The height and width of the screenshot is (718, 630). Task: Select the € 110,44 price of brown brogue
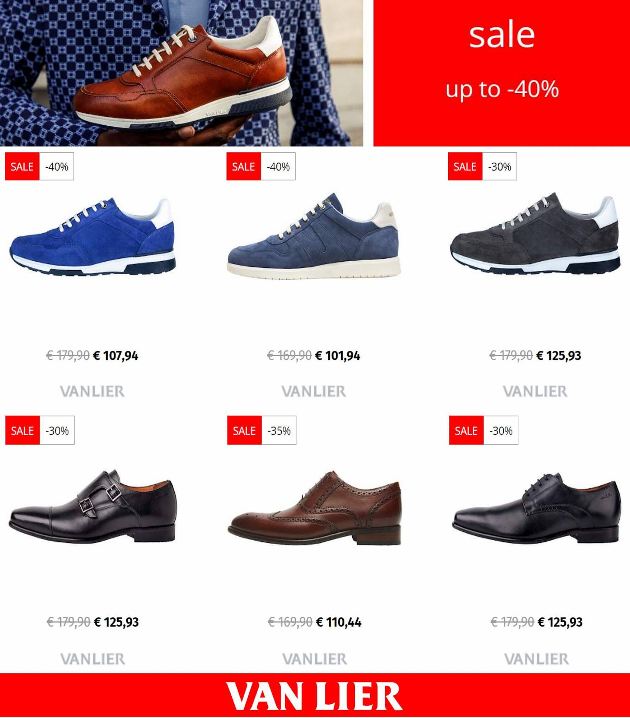[x=339, y=622]
